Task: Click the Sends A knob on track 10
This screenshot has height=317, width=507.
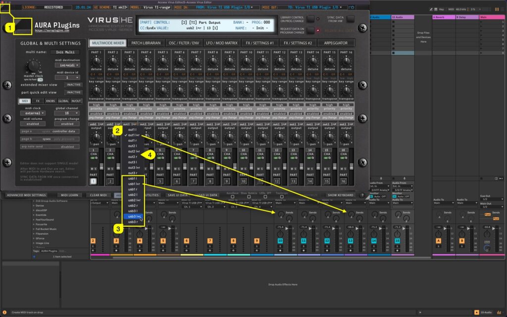Action: [x=281, y=213]
